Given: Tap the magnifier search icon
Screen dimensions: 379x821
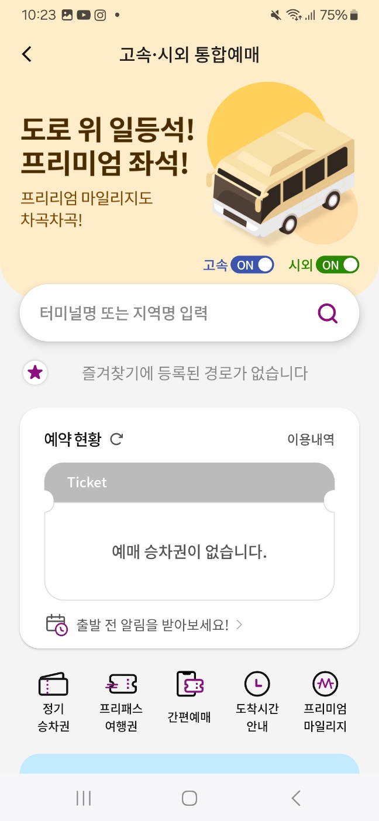Looking at the screenshot, I should (327, 313).
